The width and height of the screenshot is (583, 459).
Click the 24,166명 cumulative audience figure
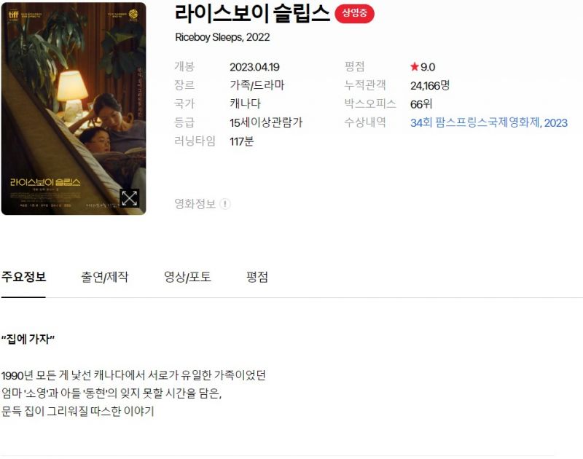coord(430,86)
